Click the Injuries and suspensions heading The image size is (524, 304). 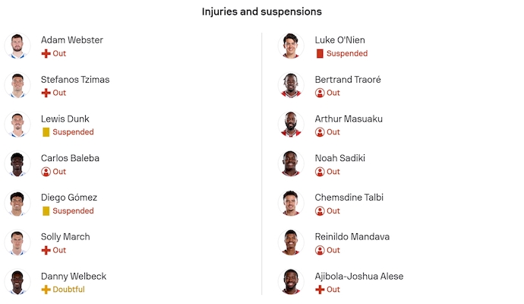261,12
